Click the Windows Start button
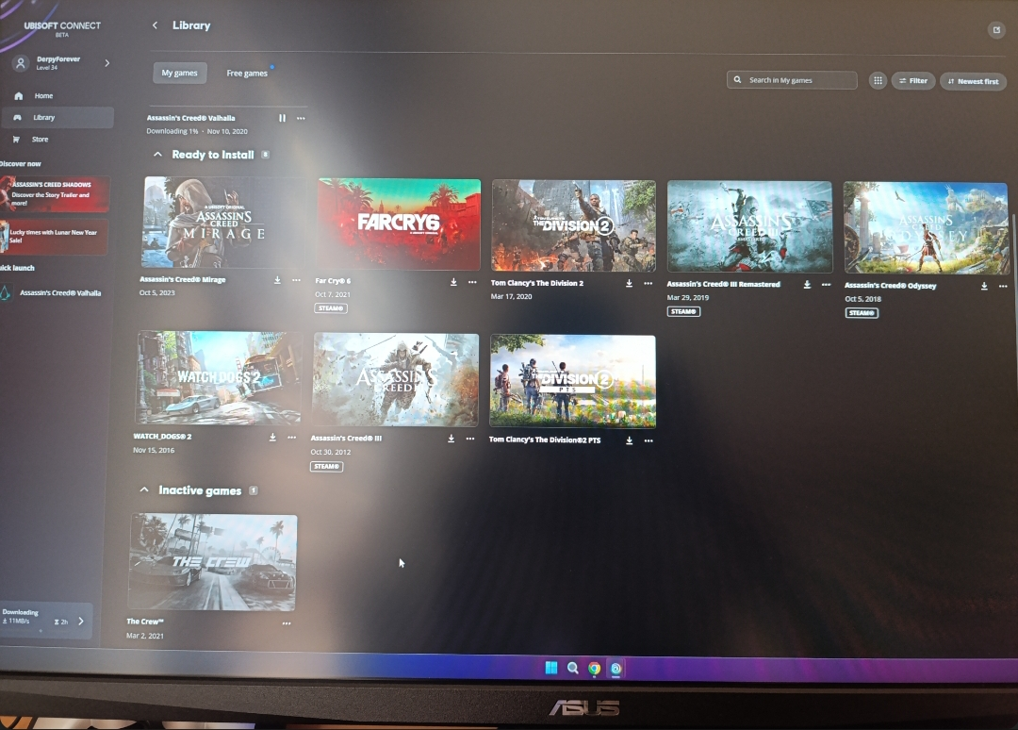This screenshot has height=730, width=1018. 551,668
